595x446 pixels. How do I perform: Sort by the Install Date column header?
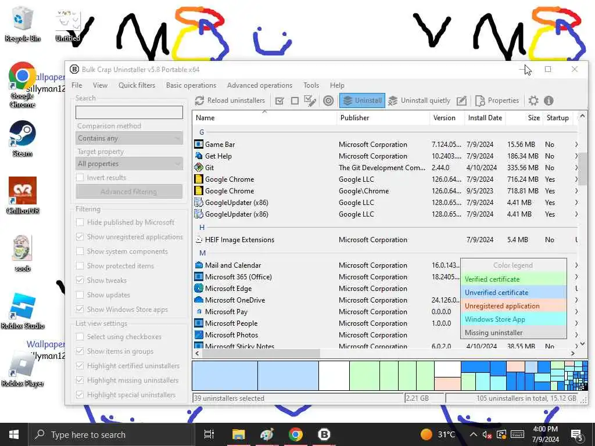click(485, 118)
